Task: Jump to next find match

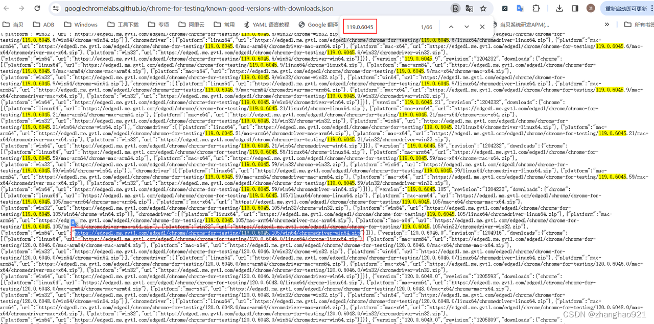Action: point(466,27)
